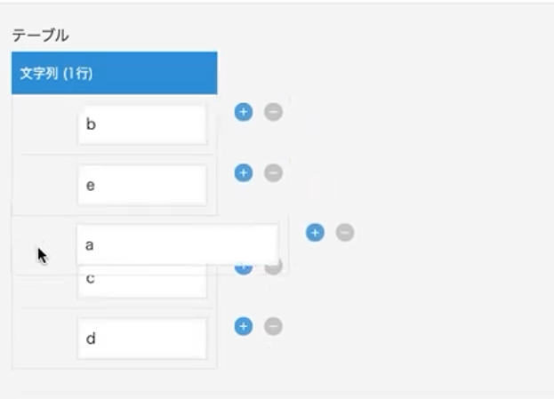554x399 pixels.
Task: Click the partially hidden plus icon of row c
Action: 244,269
